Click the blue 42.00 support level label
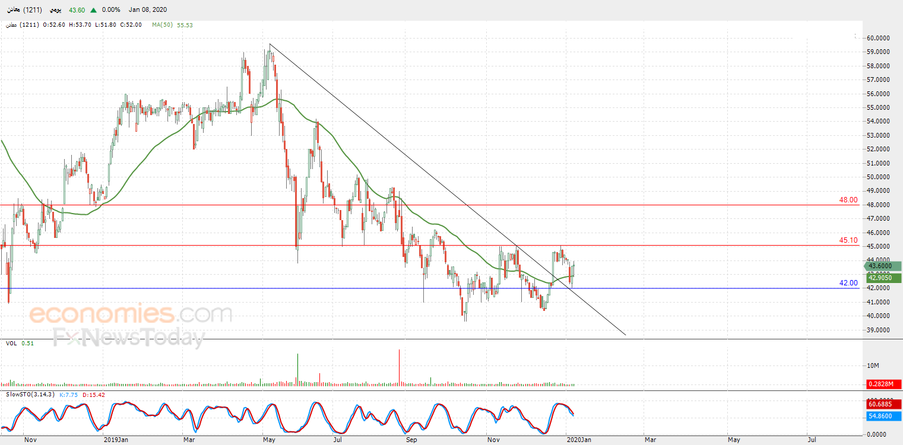The width and height of the screenshot is (903, 445). click(x=848, y=283)
